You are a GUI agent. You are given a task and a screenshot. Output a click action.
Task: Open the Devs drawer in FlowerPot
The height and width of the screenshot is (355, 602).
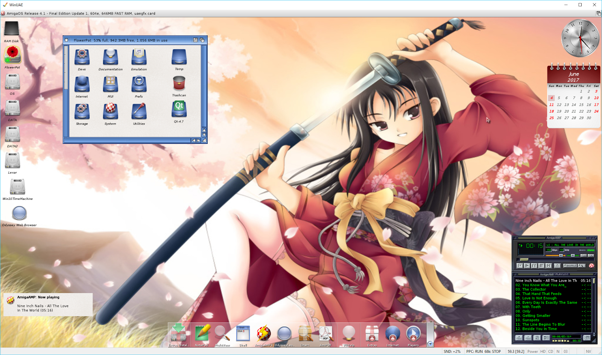(x=82, y=59)
